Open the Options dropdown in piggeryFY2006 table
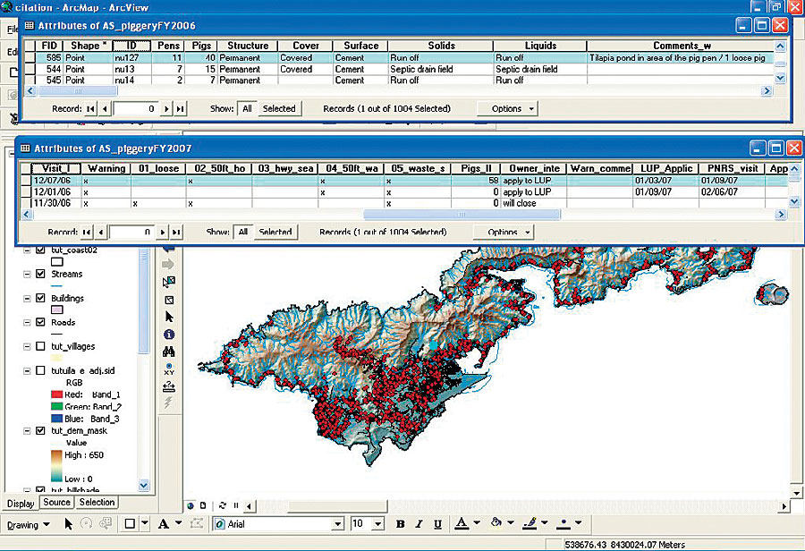 (507, 108)
